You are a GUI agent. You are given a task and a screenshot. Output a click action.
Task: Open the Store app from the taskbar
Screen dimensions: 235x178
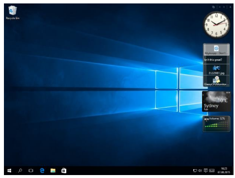tap(64, 171)
